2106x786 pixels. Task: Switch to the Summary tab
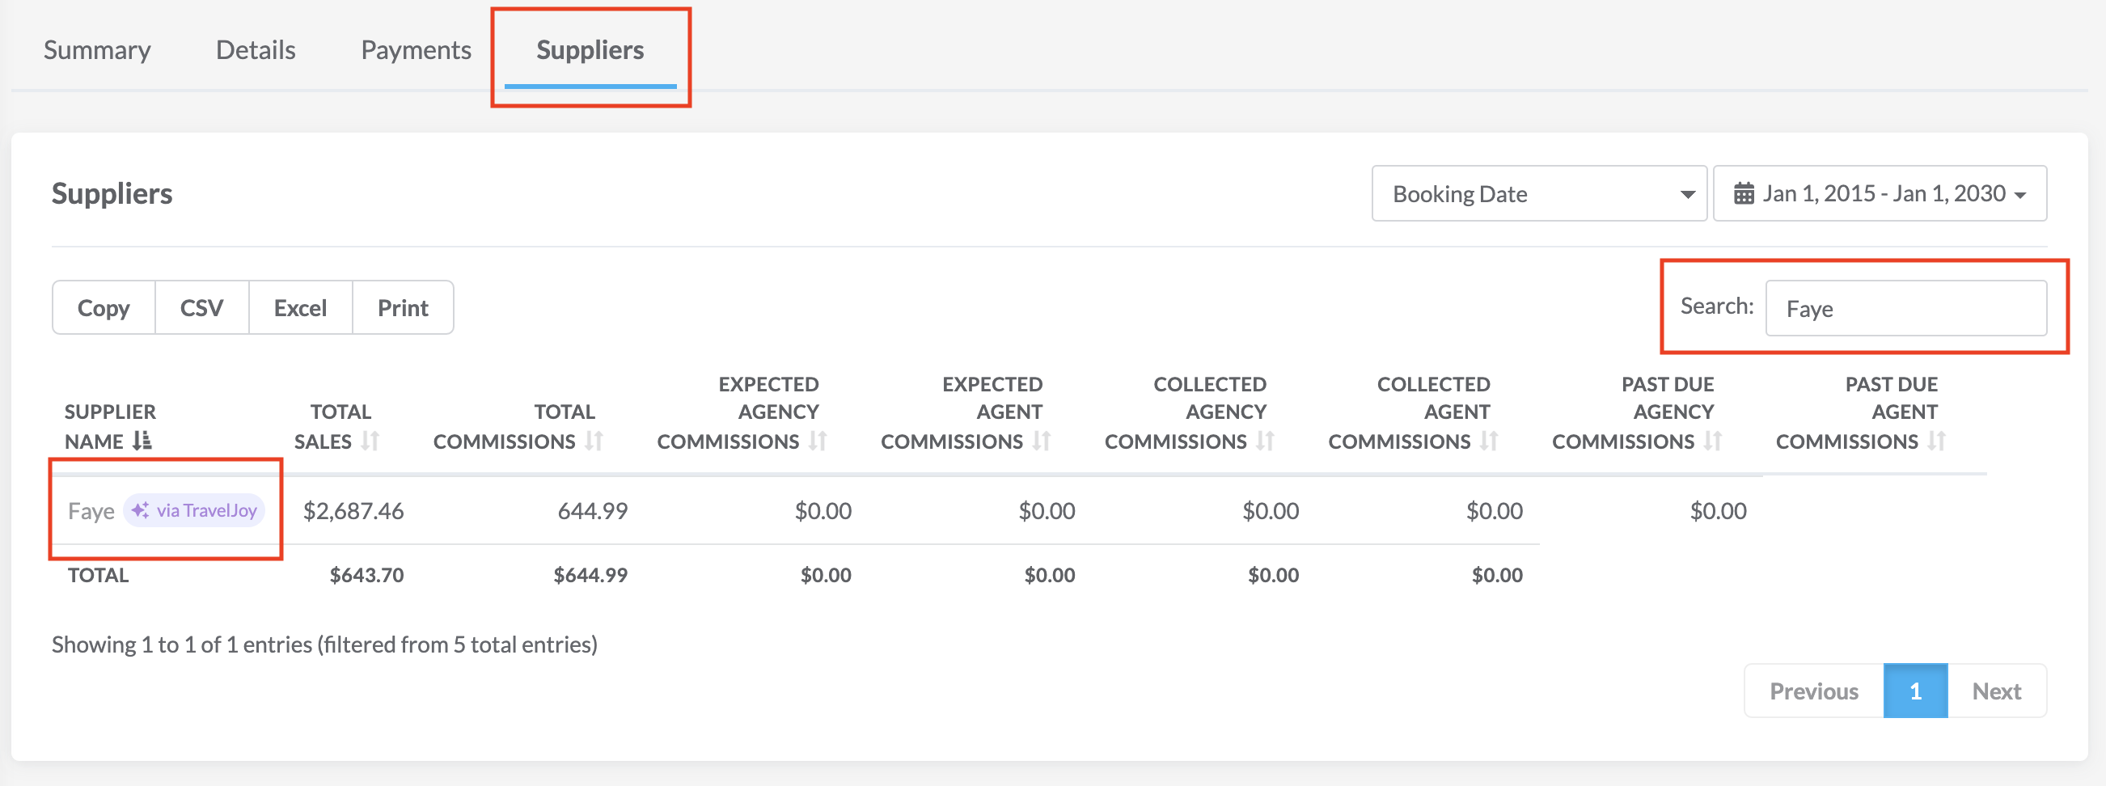point(97,50)
